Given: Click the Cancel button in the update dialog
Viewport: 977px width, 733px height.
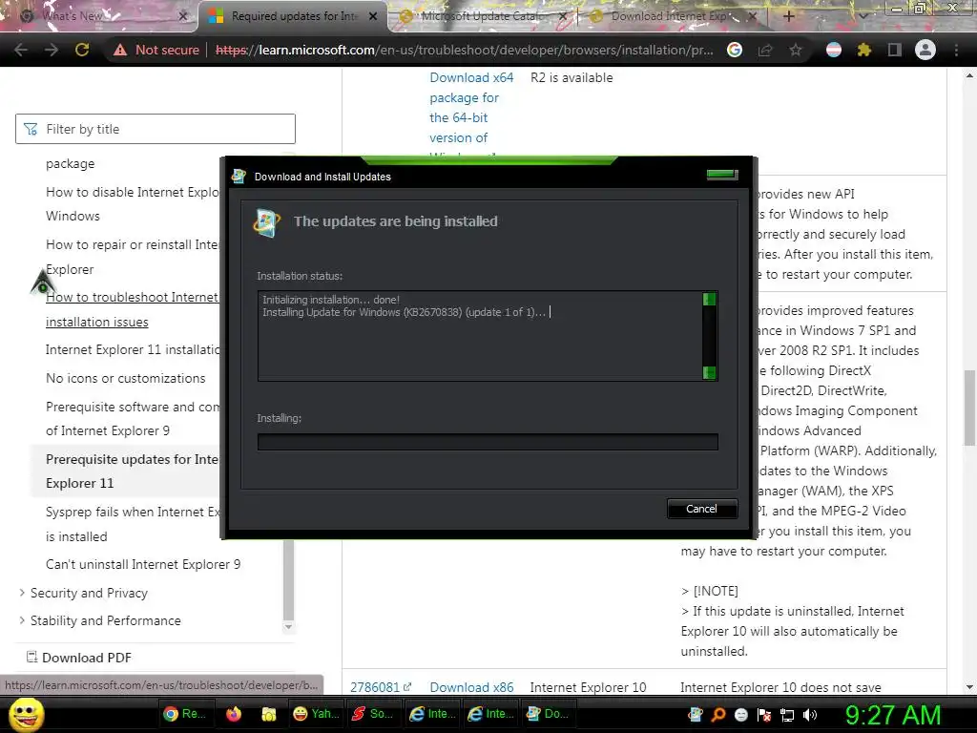Looking at the screenshot, I should coord(701,509).
